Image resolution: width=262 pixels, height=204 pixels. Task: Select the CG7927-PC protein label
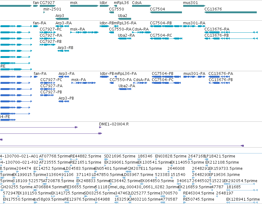tap(51, 80)
